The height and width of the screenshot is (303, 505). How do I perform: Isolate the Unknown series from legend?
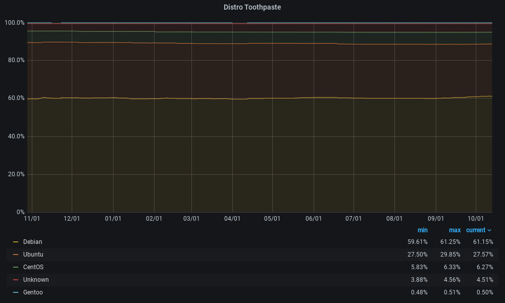[x=36, y=280]
